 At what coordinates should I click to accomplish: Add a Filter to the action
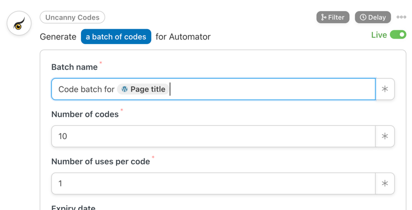pos(333,17)
